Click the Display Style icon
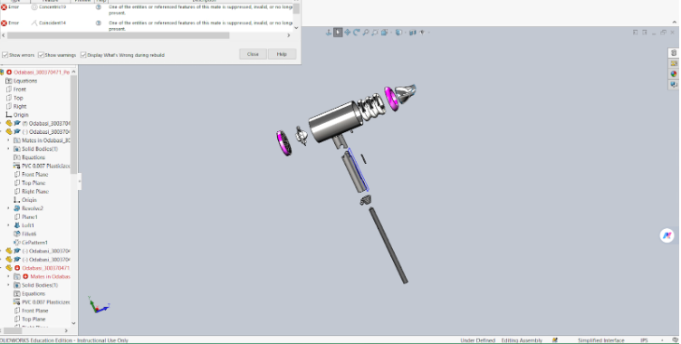Viewport: 681px width, 344px height. (x=398, y=33)
